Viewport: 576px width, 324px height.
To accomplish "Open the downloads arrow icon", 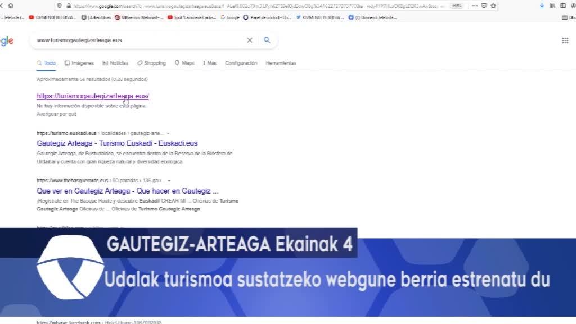I will point(542,6).
